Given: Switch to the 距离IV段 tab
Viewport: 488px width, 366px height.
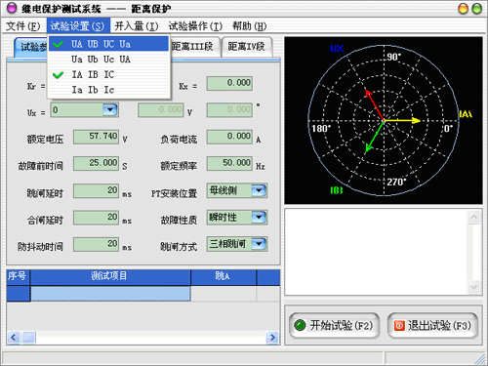Looking at the screenshot, I should [246, 47].
